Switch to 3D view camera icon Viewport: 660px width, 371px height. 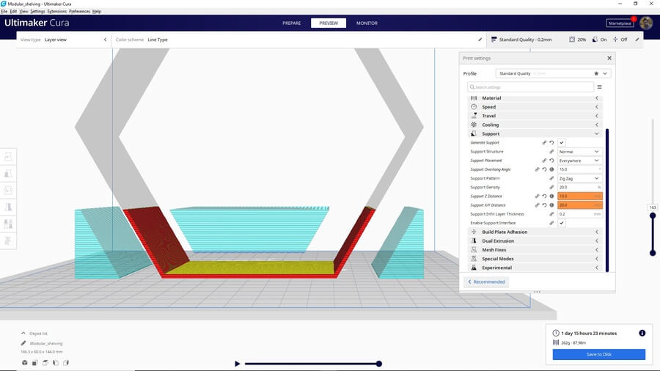pyautogui.click(x=25, y=363)
